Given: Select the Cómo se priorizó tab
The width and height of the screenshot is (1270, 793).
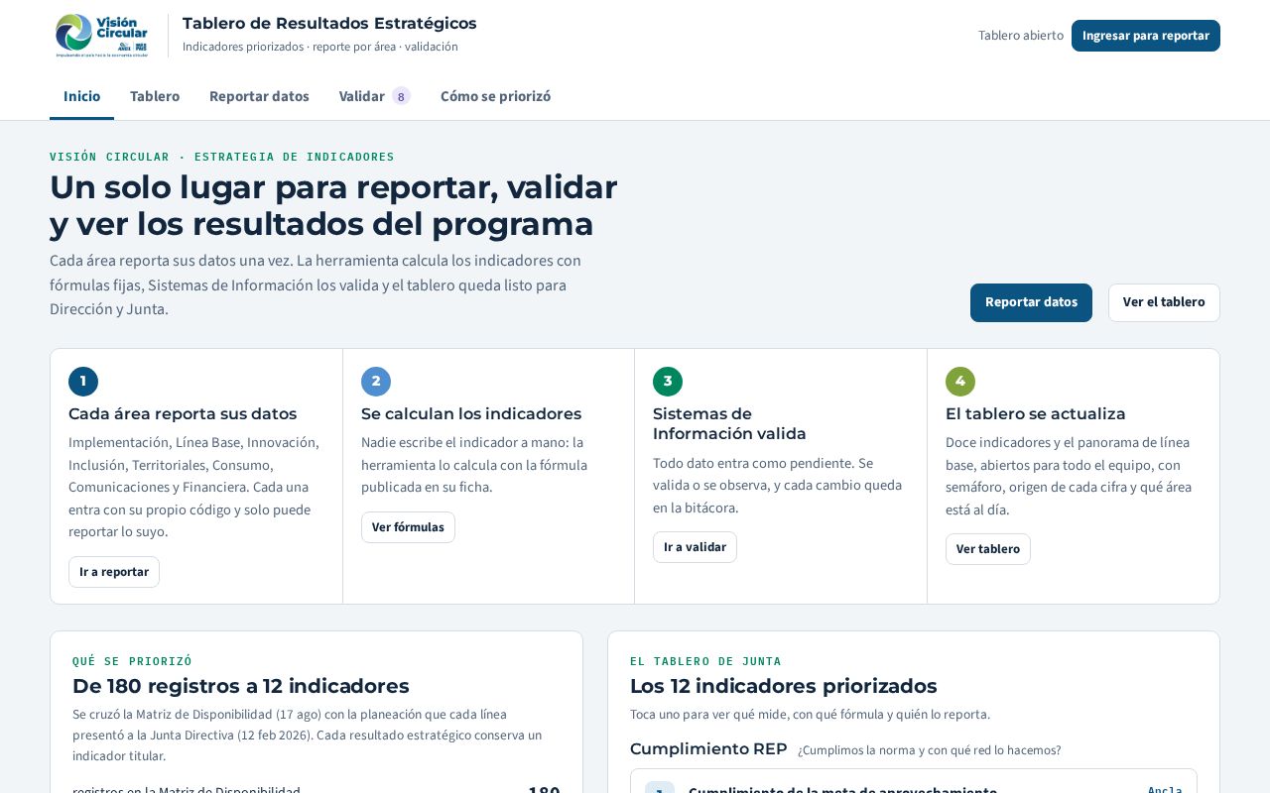Looking at the screenshot, I should (495, 96).
